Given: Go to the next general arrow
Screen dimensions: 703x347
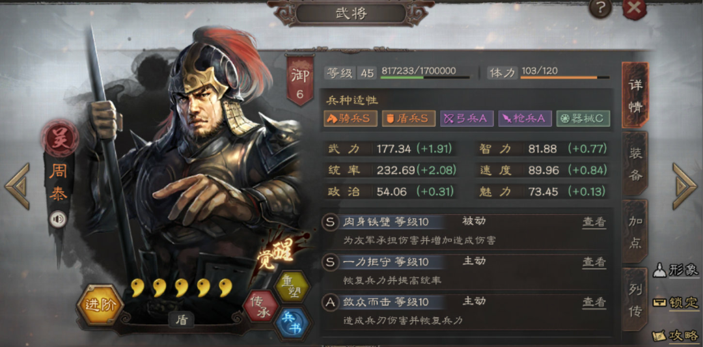Looking at the screenshot, I should click(x=685, y=186).
